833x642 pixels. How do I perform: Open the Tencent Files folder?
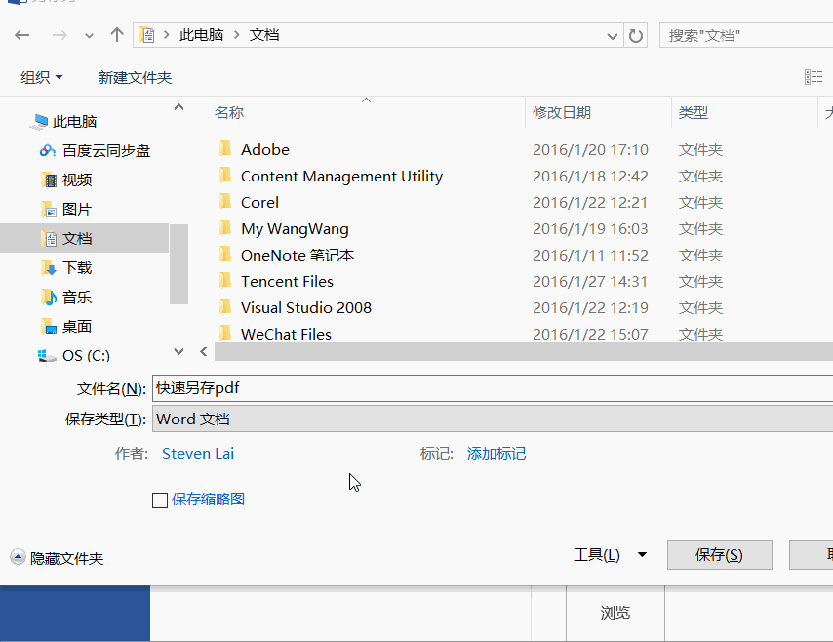tap(287, 281)
